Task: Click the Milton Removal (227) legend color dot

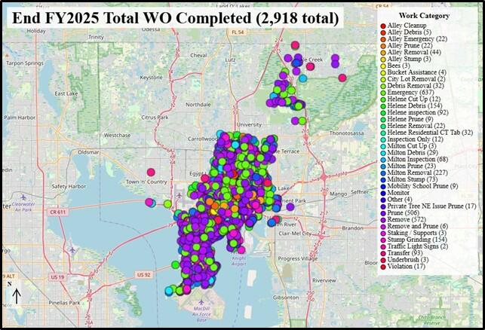Action: coord(383,173)
